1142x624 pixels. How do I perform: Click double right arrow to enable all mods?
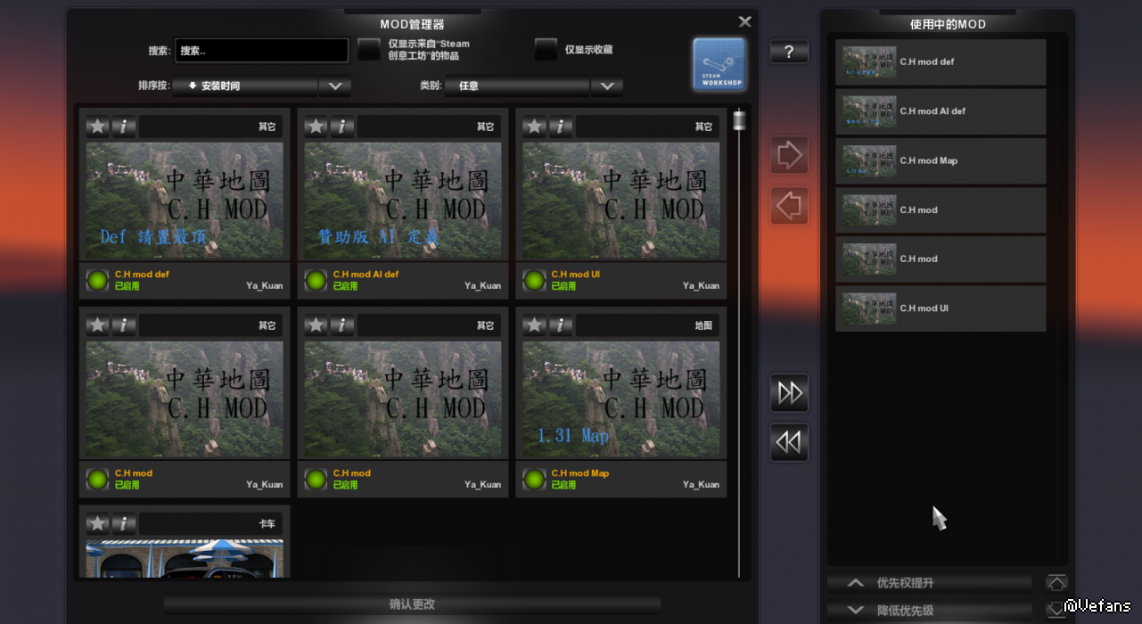pos(789,393)
